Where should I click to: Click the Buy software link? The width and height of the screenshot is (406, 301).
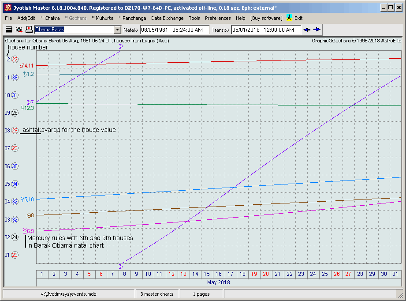click(x=266, y=18)
